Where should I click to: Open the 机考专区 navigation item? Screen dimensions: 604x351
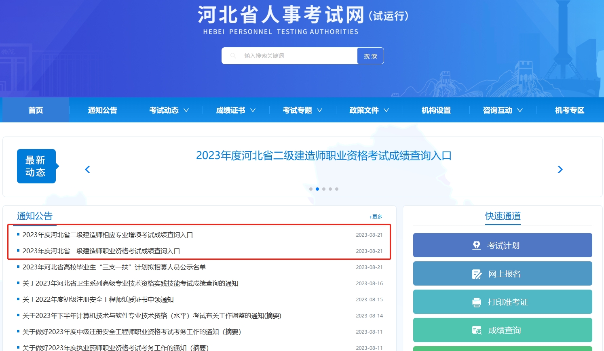[x=570, y=110]
